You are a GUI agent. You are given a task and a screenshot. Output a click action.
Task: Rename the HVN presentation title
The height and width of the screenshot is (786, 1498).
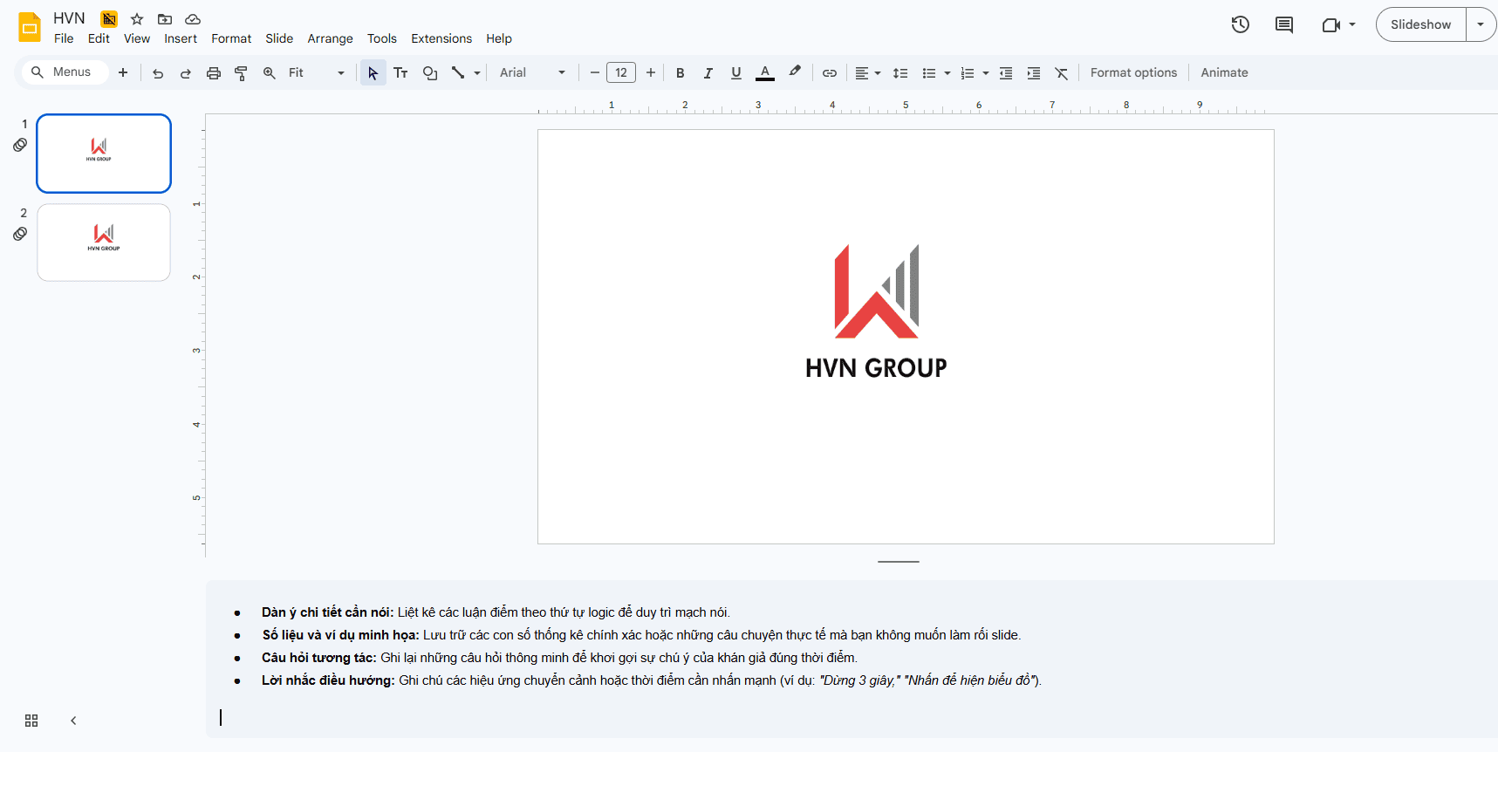tap(69, 18)
